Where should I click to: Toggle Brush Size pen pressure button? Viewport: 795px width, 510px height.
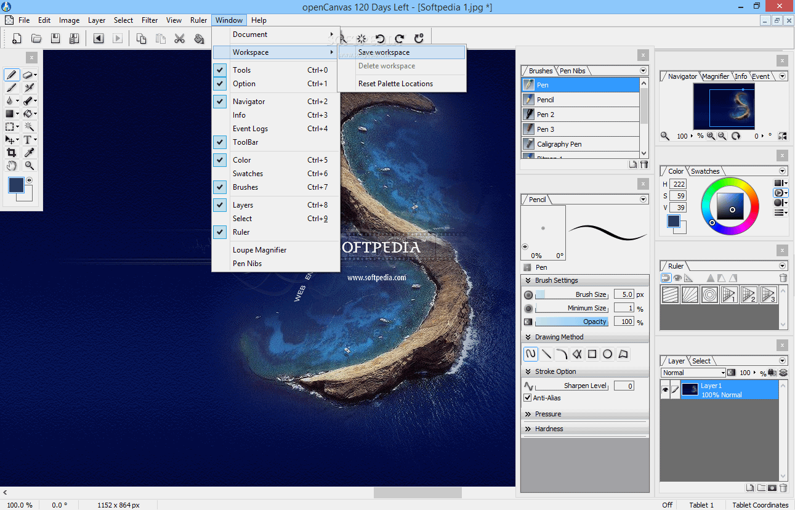528,295
